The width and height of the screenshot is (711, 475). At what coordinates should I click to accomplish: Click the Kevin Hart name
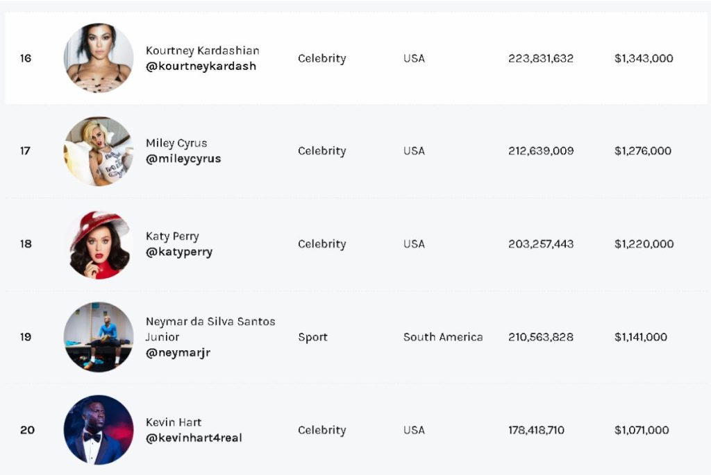pos(173,422)
